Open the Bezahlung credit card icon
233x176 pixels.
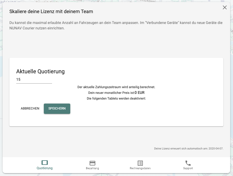pos(92,163)
